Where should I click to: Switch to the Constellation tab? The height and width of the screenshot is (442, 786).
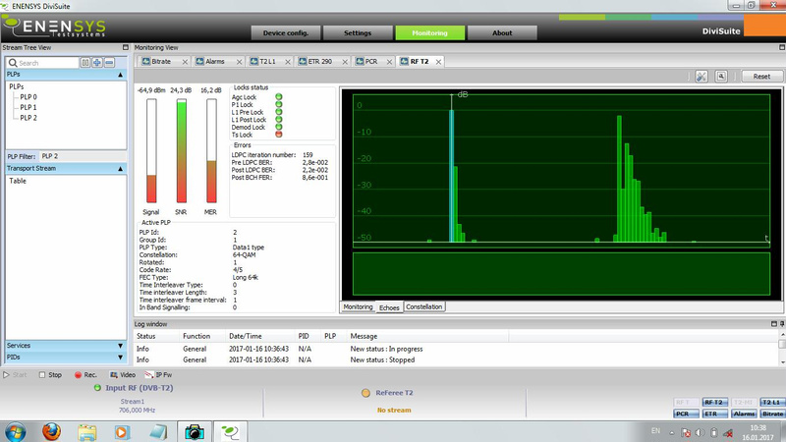(x=424, y=307)
